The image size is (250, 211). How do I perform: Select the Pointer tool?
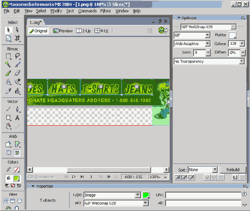tap(8, 30)
